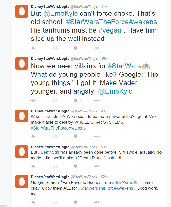The width and height of the screenshot is (171, 207).
Task: Open more options on the 45m tweet
Action: point(97,101)
